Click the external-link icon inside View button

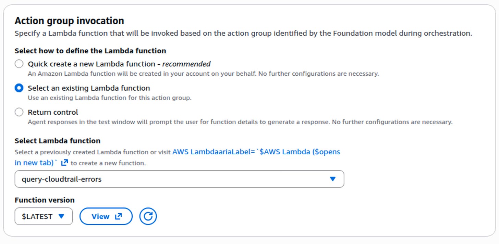pyautogui.click(x=118, y=216)
